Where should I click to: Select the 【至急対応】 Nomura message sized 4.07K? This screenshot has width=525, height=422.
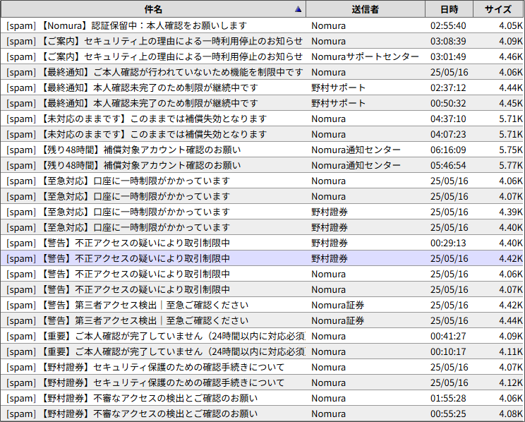tap(262, 196)
